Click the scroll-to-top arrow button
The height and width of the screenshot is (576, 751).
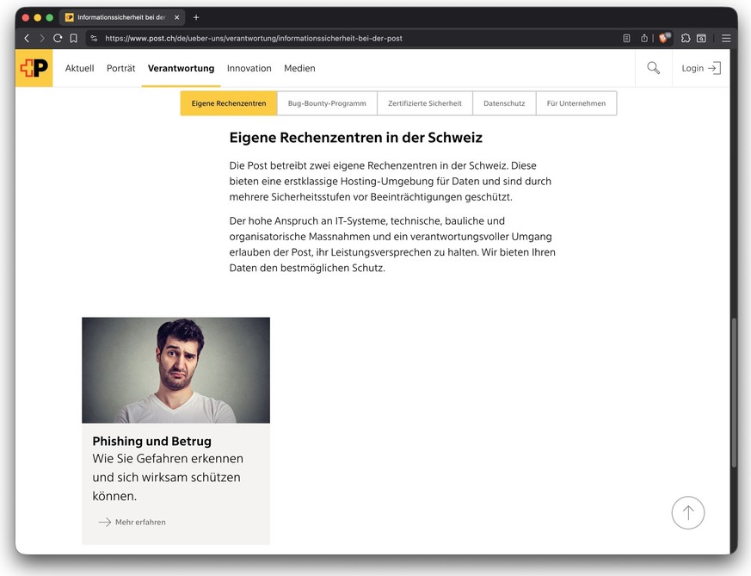687,512
